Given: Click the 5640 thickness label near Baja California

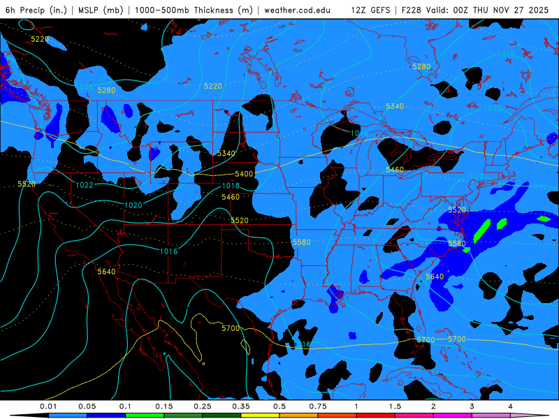Looking at the screenshot, I should 107,272.
